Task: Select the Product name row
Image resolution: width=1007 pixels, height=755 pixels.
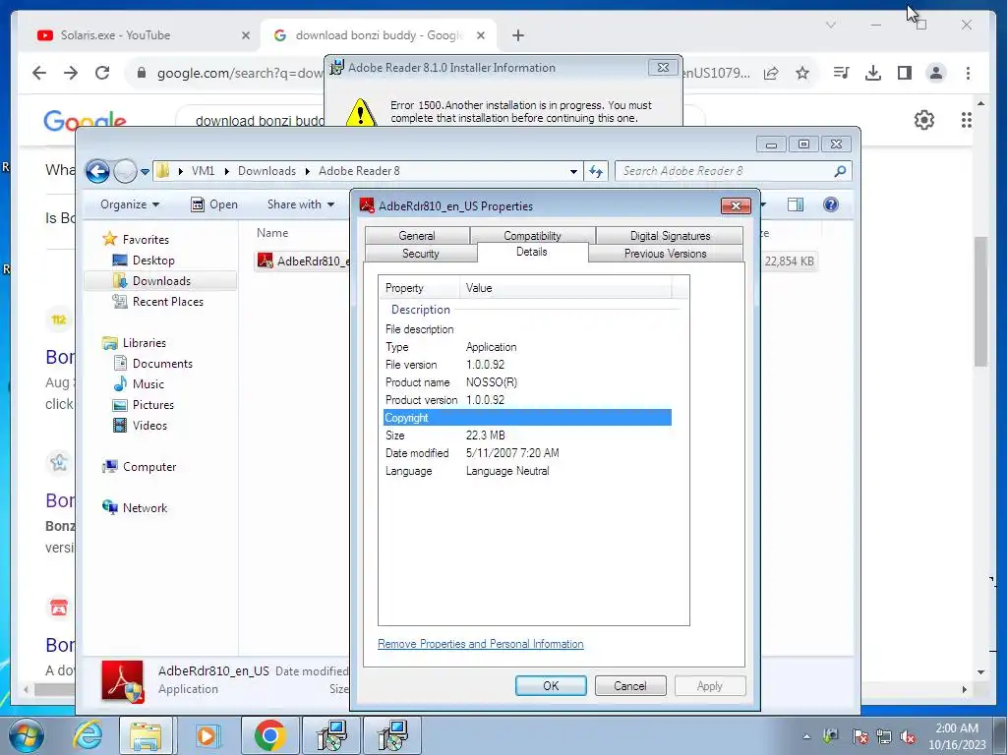Action: pyautogui.click(x=527, y=382)
